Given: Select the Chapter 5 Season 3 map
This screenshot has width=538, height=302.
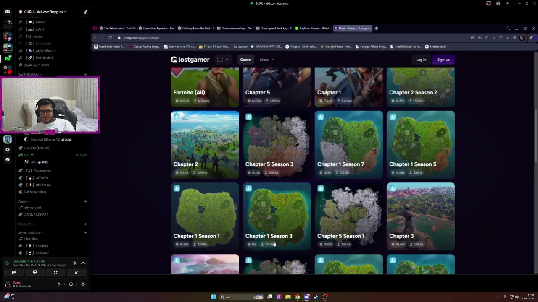Looking at the screenshot, I should point(277,145).
